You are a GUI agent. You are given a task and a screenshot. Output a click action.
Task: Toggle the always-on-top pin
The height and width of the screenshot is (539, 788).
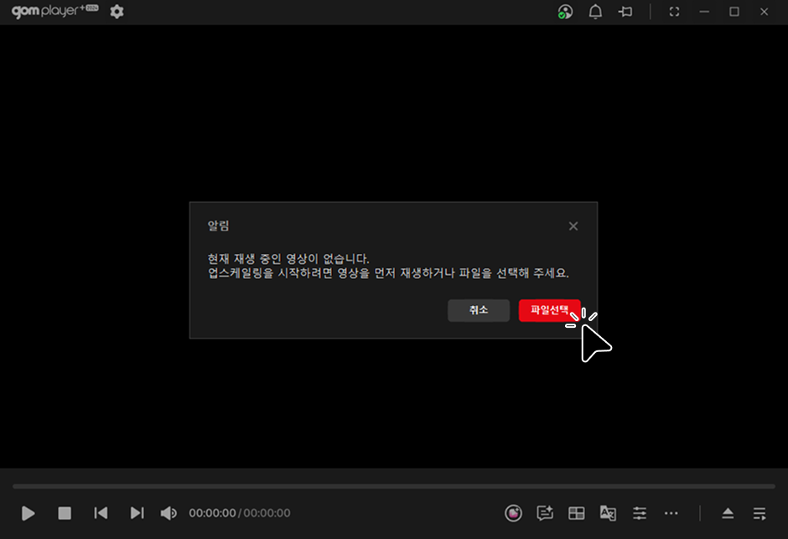625,12
